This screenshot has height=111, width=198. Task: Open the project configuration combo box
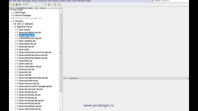point(37,5)
